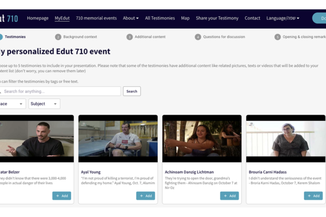Image resolution: width=326 pixels, height=217 pixels.
Task: Click step 2 number circle
Action: tap(58, 37)
